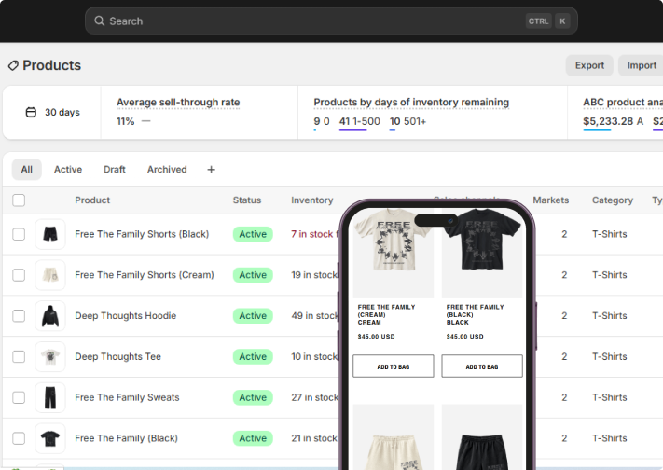Click the 27 in stock inventory cell
The height and width of the screenshot is (470, 663).
(314, 397)
